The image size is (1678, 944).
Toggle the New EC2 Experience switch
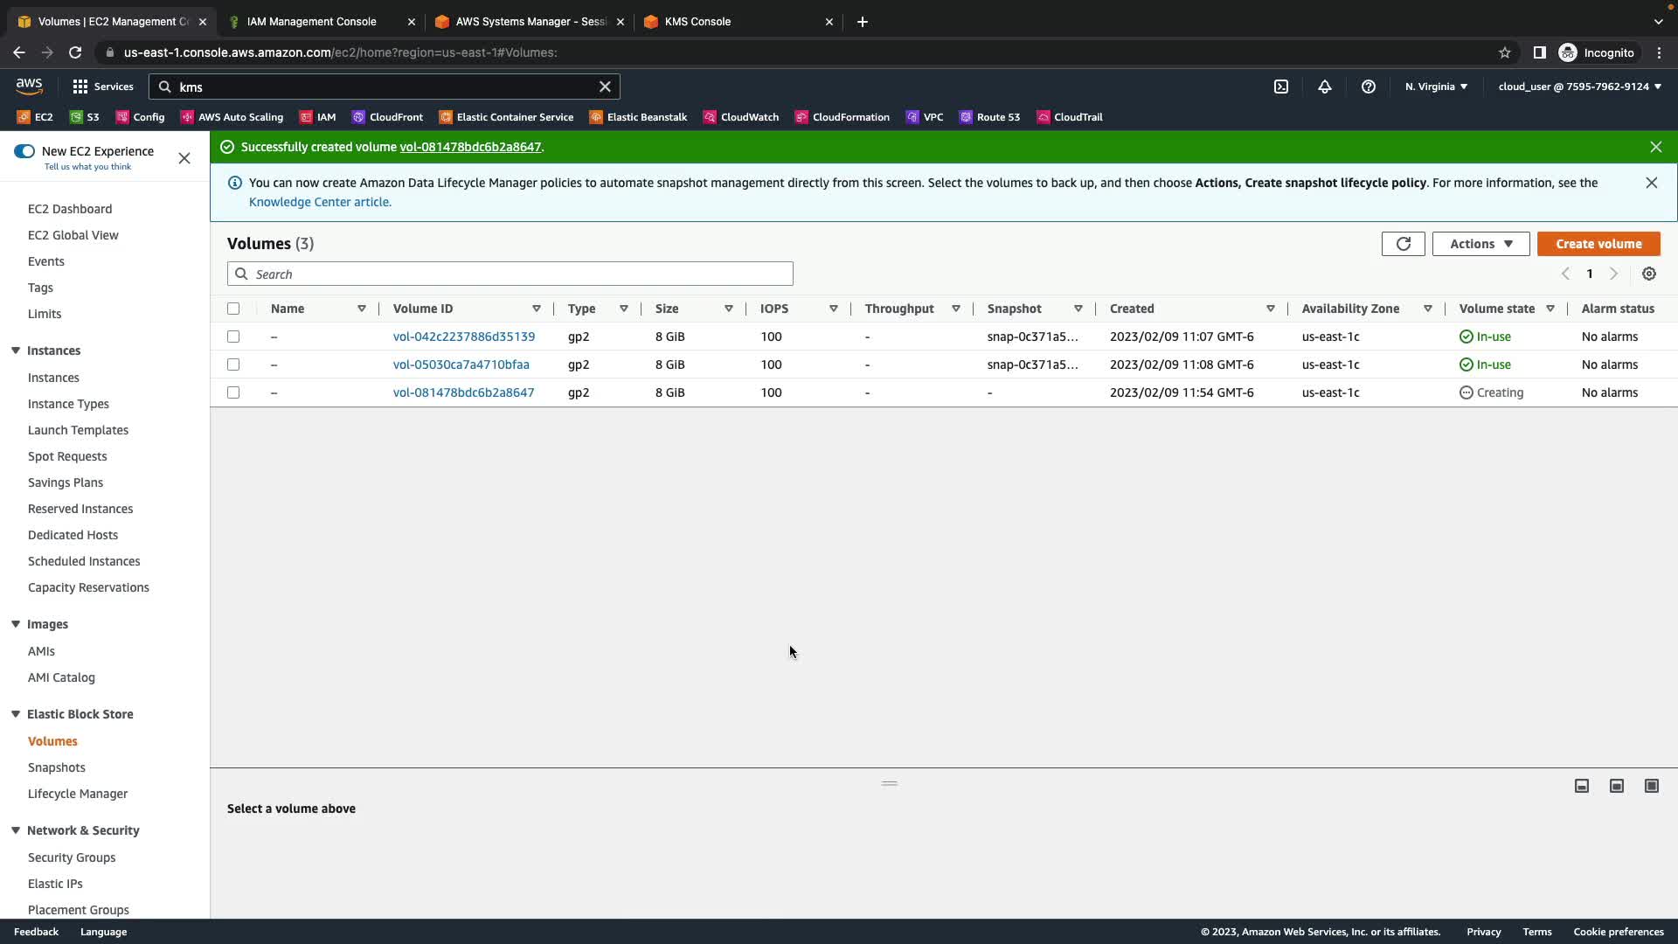[x=24, y=151]
